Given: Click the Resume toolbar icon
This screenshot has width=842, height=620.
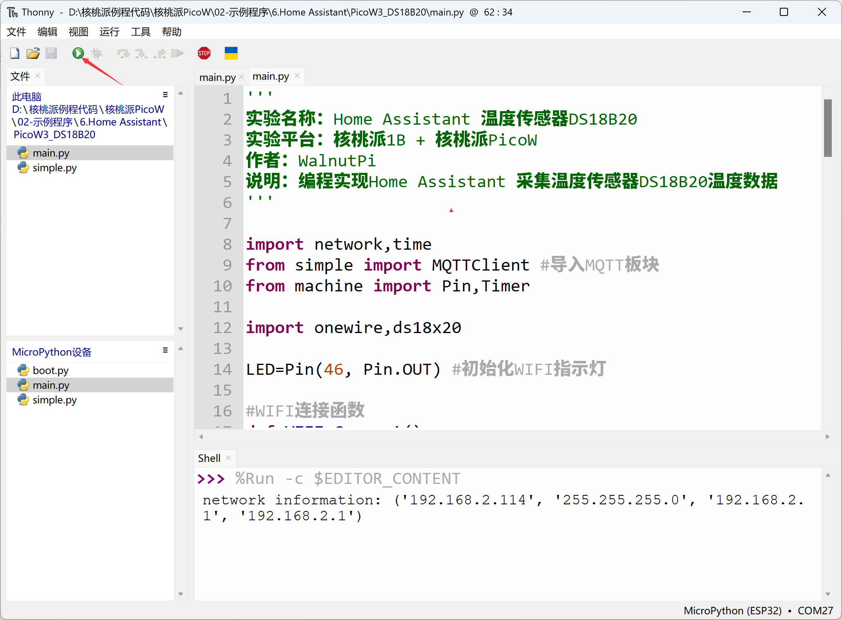Looking at the screenshot, I should (x=178, y=53).
